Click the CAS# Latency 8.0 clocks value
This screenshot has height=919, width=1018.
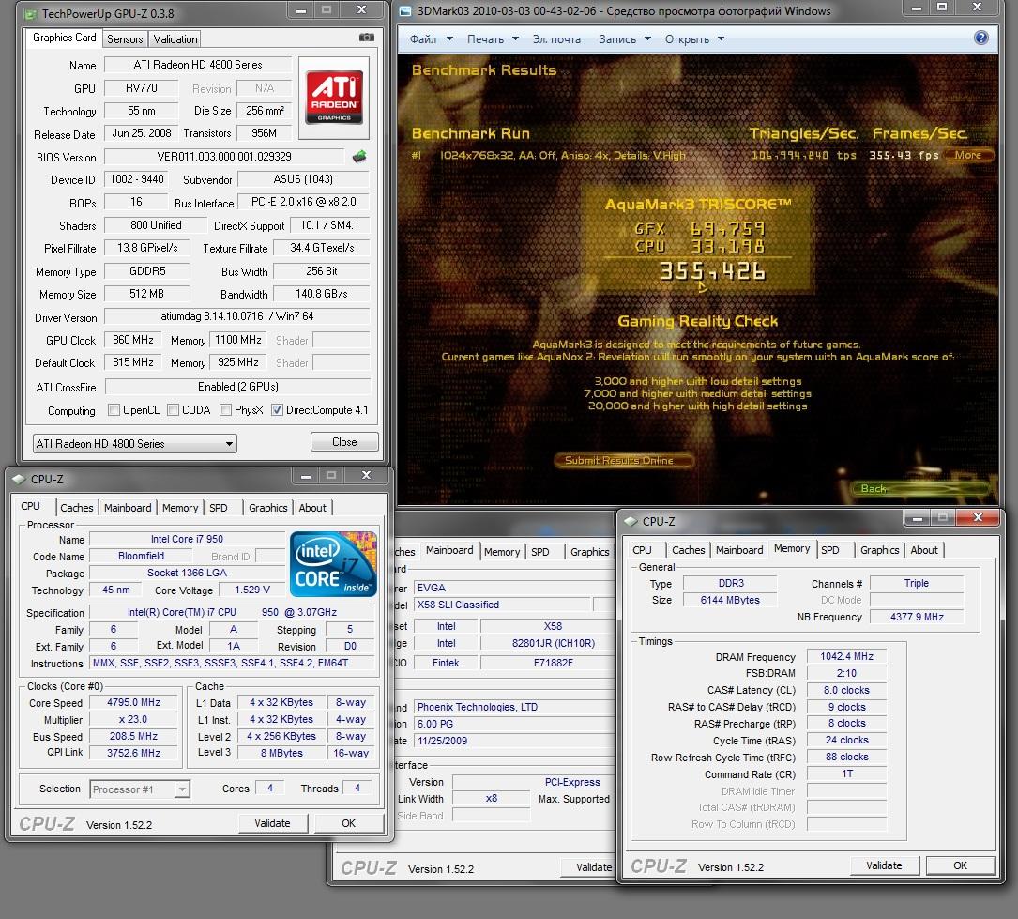(846, 690)
